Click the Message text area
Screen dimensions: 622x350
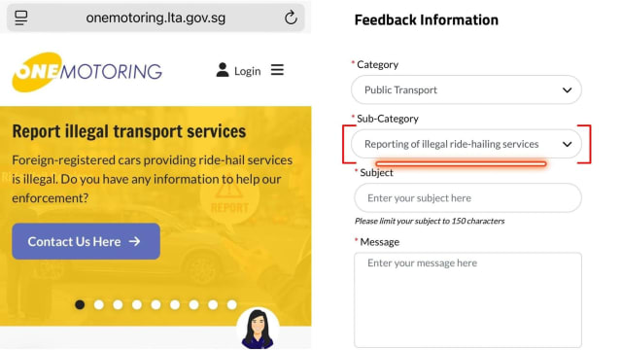click(468, 300)
